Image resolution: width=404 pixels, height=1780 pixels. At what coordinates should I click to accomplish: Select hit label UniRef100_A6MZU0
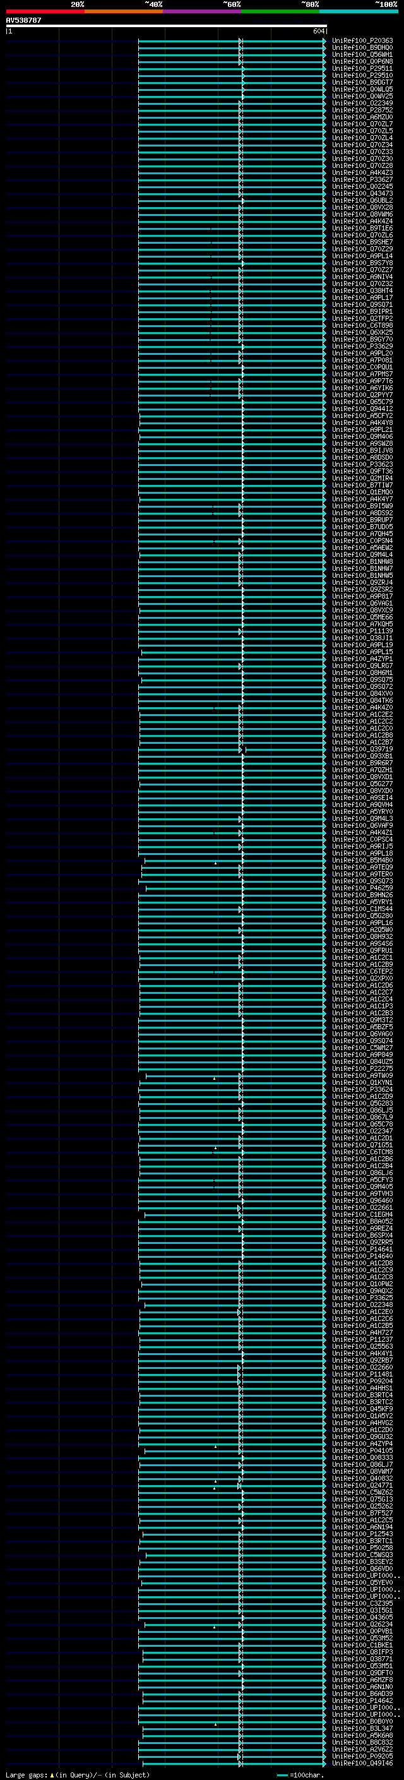pyautogui.click(x=362, y=117)
